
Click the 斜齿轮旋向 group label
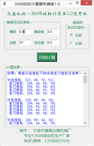point(77,27)
